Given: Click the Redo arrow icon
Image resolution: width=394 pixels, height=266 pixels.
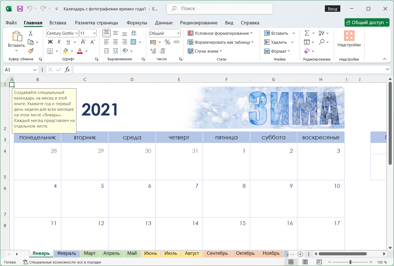Looking at the screenshot, I should click(x=43, y=9).
